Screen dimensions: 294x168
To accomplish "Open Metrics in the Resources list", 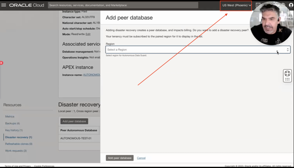I will tap(10, 116).
